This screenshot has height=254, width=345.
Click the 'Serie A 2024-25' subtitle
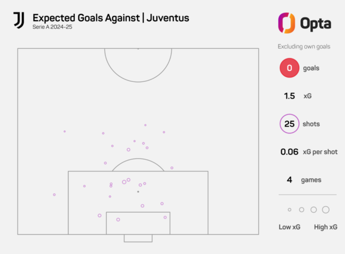(x=52, y=27)
